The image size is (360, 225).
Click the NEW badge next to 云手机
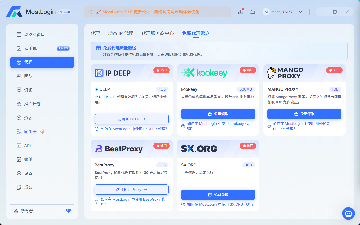(x=63, y=48)
